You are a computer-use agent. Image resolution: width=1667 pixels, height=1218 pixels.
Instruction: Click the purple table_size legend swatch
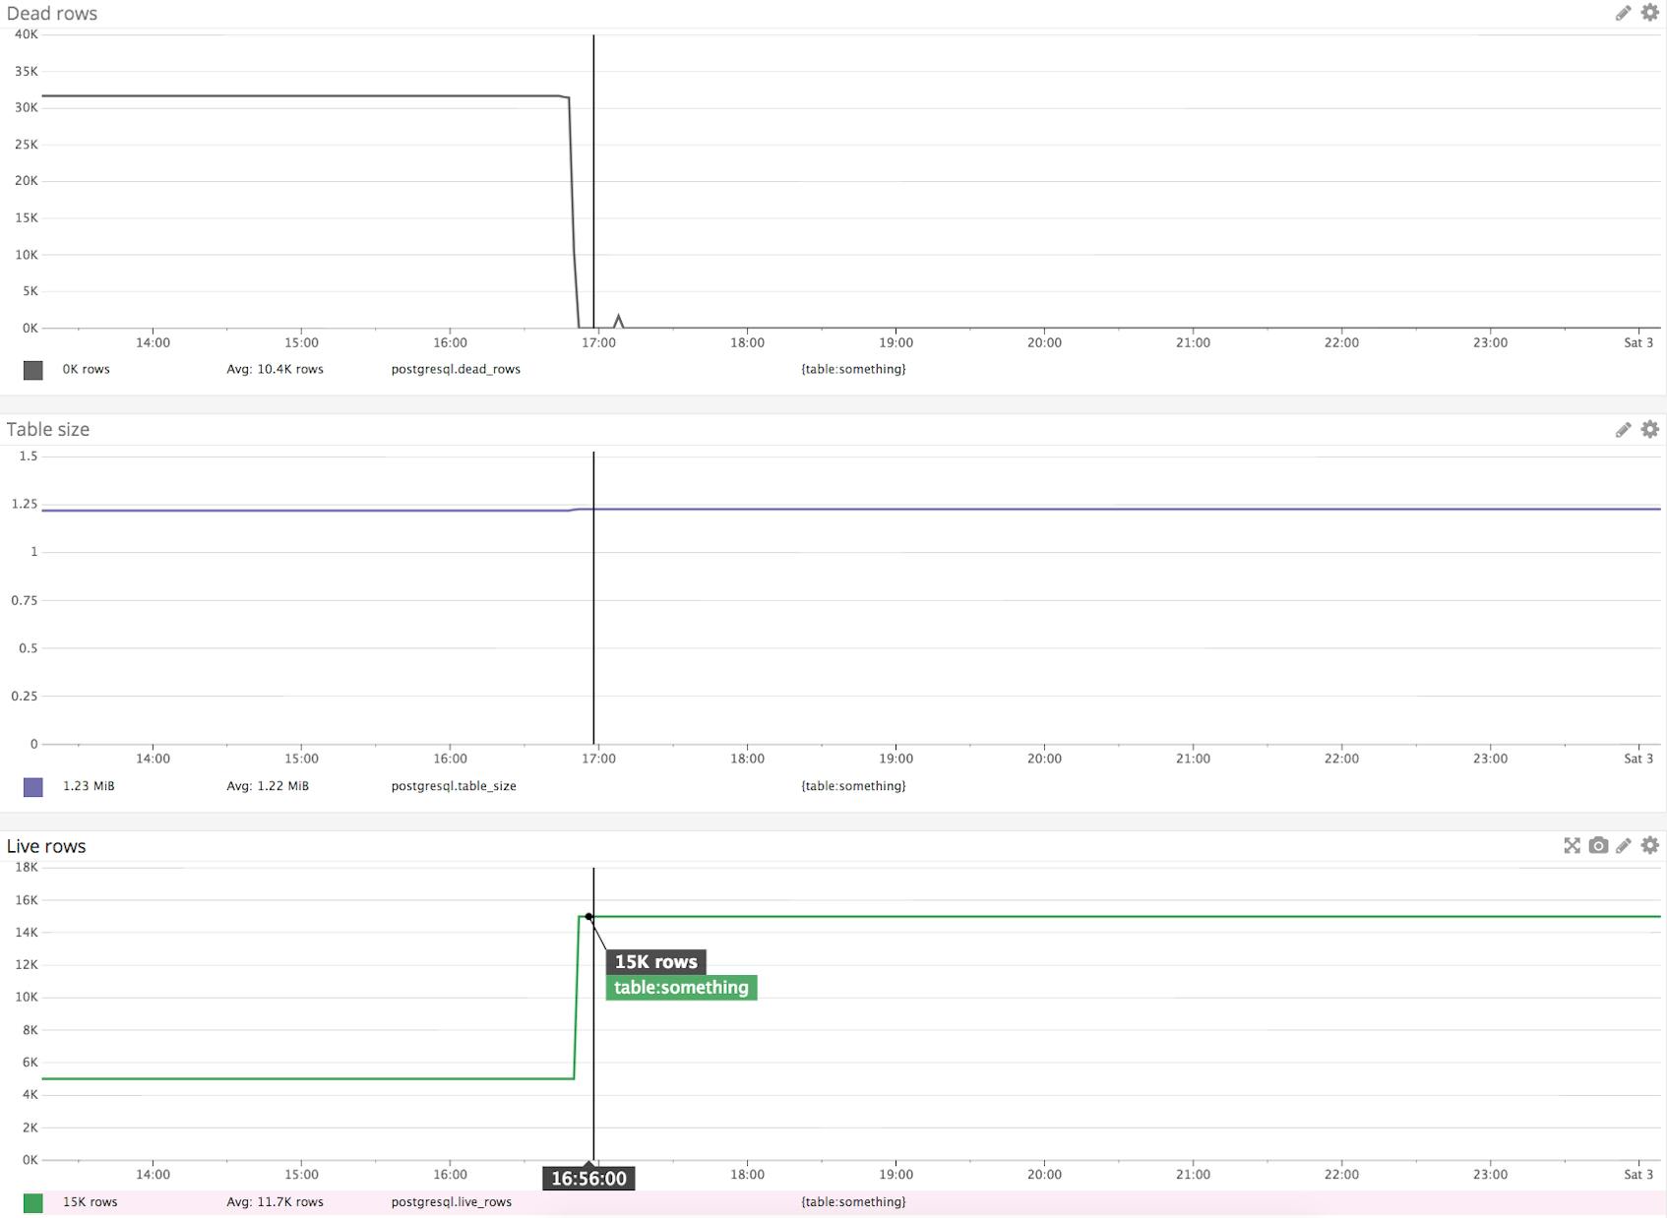tap(33, 787)
